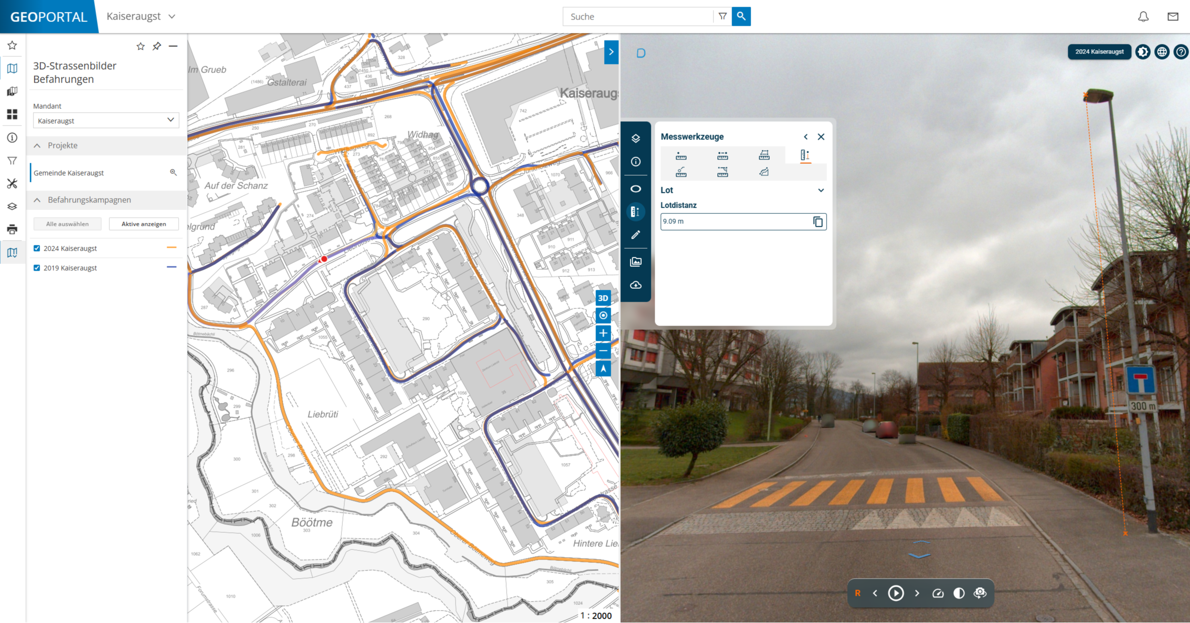Open the Kaiseraugst portal selector in the header
This screenshot has height=623, width=1190.
tap(141, 16)
